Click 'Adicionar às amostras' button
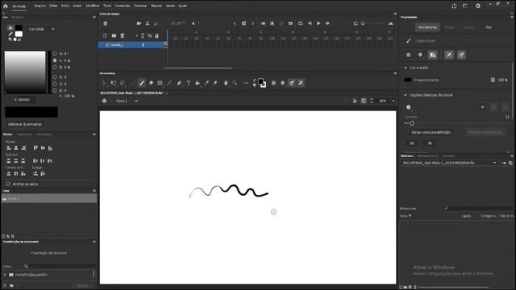516x290 pixels. (x=25, y=124)
